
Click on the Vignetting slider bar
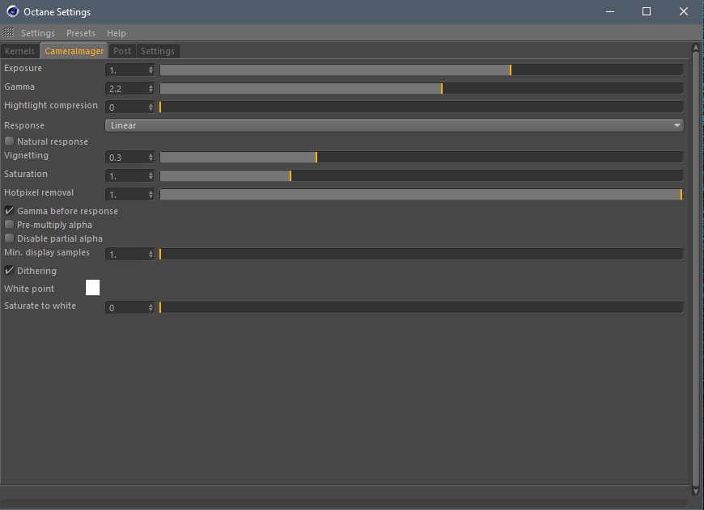422,157
